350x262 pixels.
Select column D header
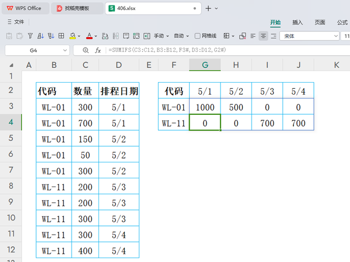119,65
